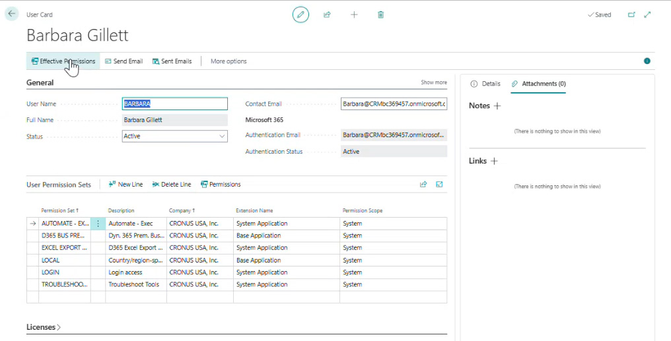671x341 pixels.
Task: Go back with the arrow icon
Action: (11, 14)
